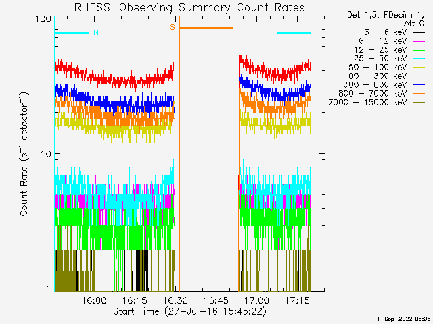Screen dimensions: 433x324
Task: Select the 3 - 6 keV legend label
Action: click(x=385, y=32)
